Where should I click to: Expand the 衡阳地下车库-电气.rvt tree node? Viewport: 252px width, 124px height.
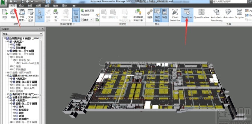point(8,94)
